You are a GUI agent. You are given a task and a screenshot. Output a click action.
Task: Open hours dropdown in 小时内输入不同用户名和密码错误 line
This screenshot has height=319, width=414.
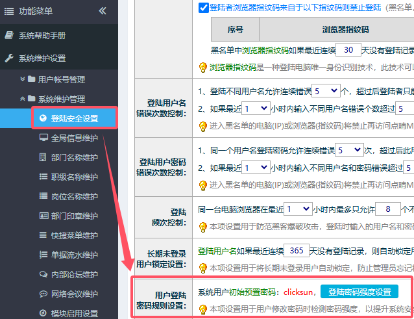tap(256, 168)
